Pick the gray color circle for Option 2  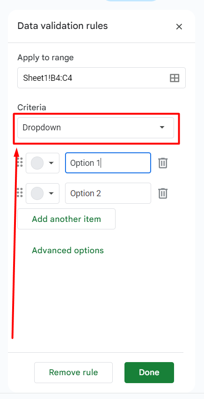[37, 193]
